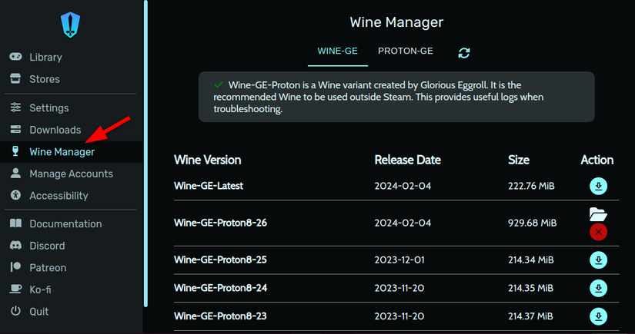This screenshot has width=635, height=334.
Task: Click the Patreon logo icon
Action: pyautogui.click(x=15, y=267)
